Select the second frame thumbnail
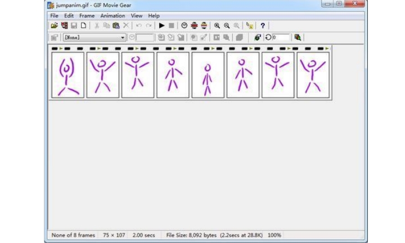The image size is (405, 243). [103, 75]
